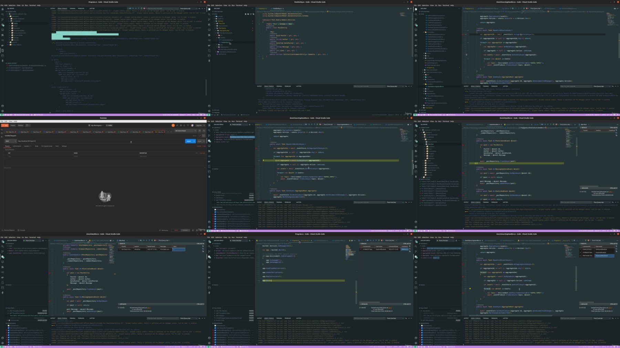The image size is (620, 348).
Task: Click Postman's Upgrade button
Action: click(x=199, y=125)
